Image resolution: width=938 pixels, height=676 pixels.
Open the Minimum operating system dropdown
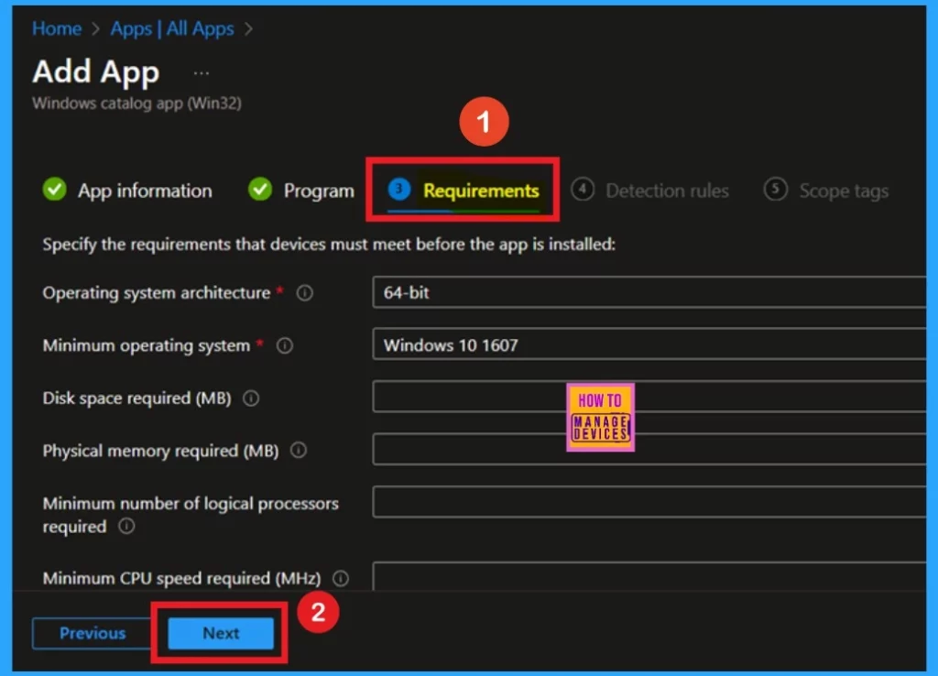tap(649, 344)
